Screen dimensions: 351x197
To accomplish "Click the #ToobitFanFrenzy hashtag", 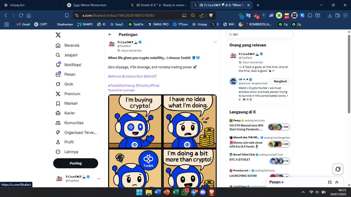I will [x=121, y=86].
